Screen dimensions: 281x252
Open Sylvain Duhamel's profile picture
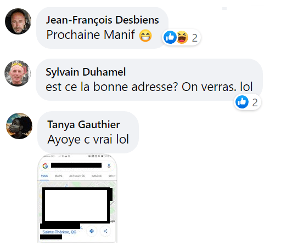coord(18,73)
